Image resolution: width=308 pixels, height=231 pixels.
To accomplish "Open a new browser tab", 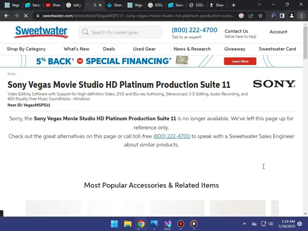I will click(233, 5).
